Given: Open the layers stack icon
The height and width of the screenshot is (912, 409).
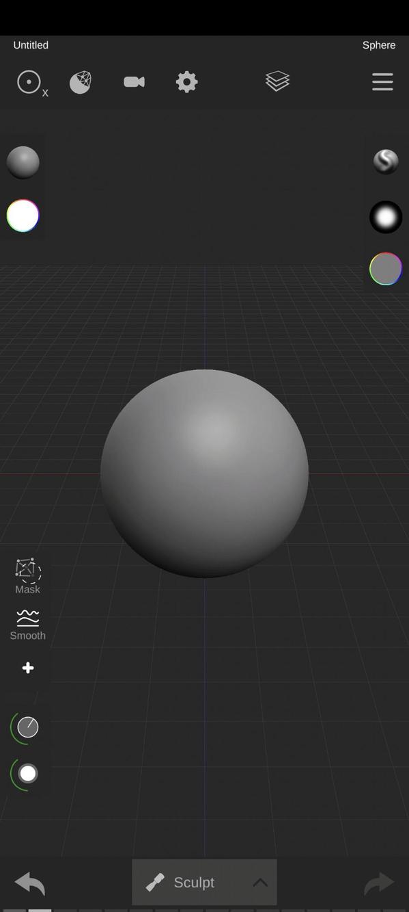Looking at the screenshot, I should (277, 81).
